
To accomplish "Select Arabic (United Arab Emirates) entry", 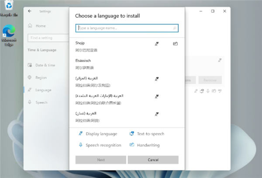I will click(127, 99).
